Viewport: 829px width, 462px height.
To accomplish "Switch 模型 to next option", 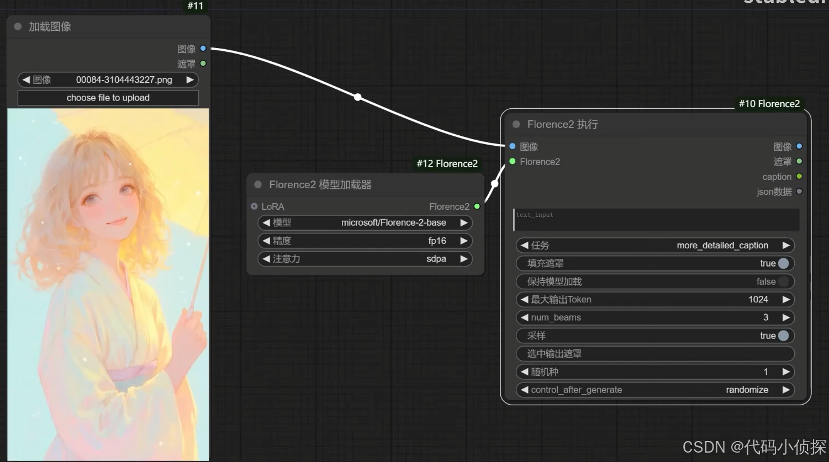I will point(464,222).
